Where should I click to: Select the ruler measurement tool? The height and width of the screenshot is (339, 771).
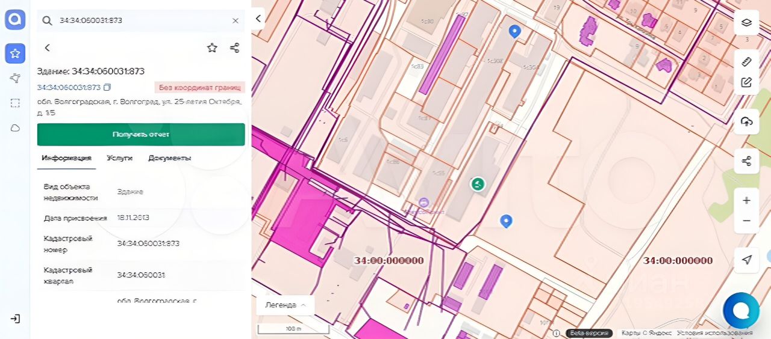[746, 61]
